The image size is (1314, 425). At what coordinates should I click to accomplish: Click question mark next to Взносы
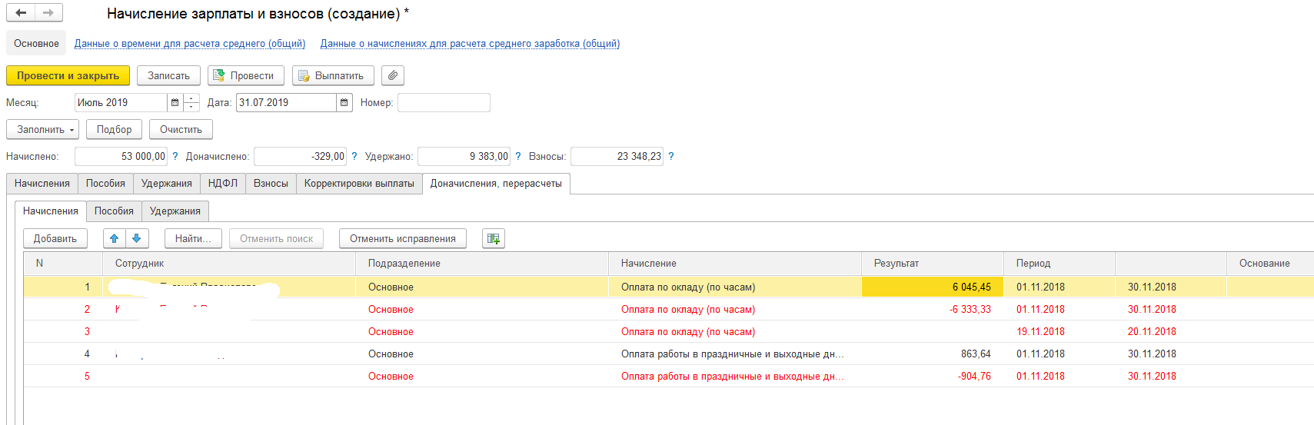[x=671, y=157]
